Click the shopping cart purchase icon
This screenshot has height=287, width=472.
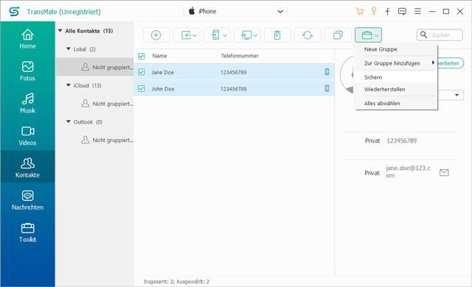coord(359,12)
